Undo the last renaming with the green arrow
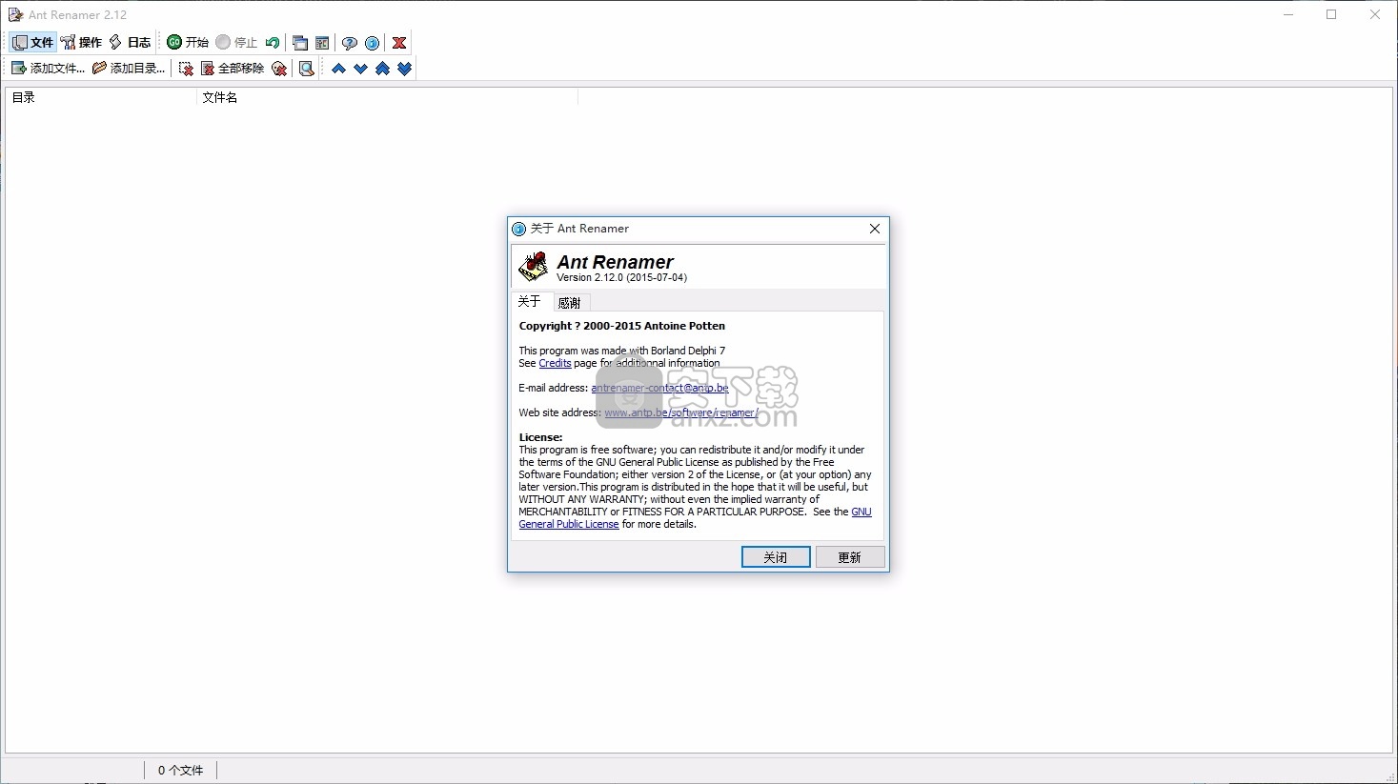The width and height of the screenshot is (1398, 784). pos(273,42)
